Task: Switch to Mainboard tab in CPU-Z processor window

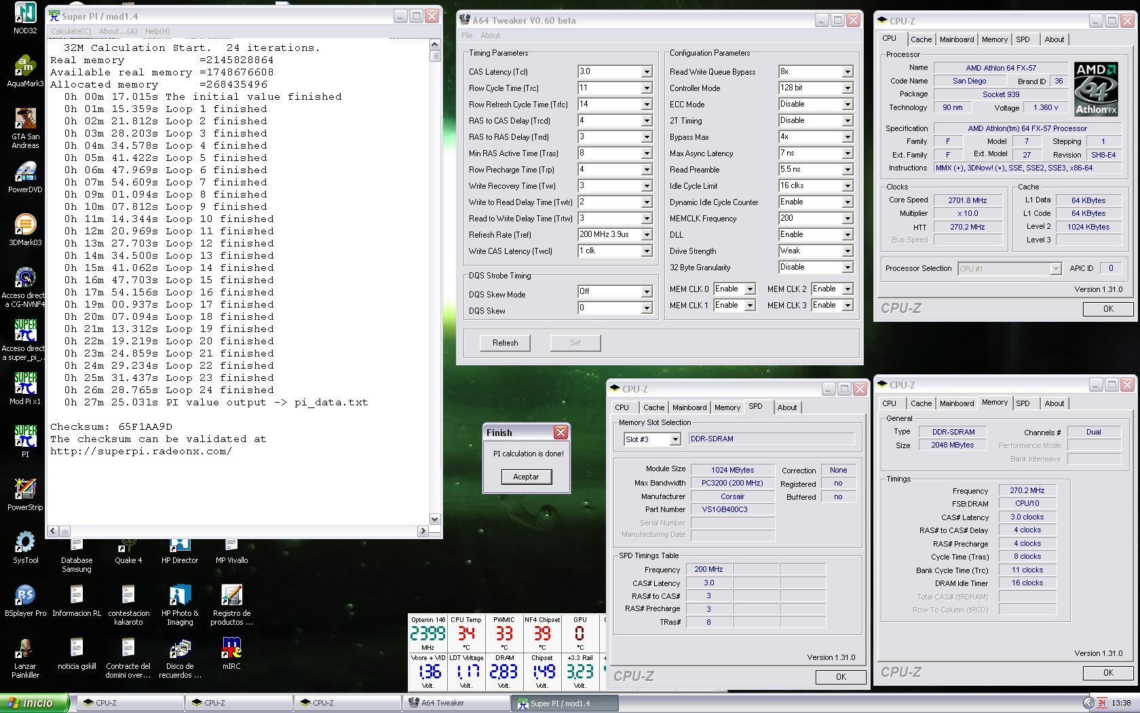Action: pos(957,39)
